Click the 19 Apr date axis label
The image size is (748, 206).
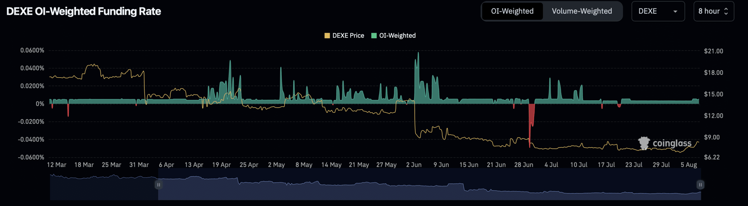(221, 165)
